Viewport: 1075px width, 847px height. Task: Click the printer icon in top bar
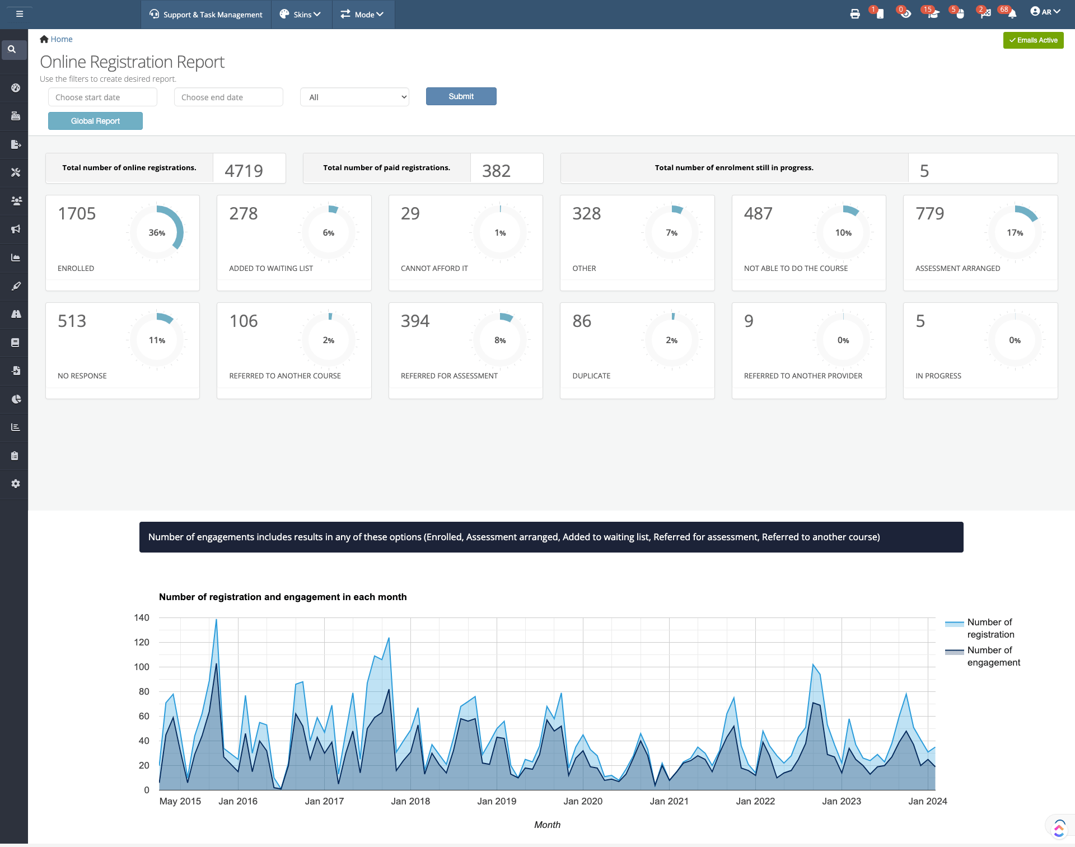click(854, 14)
